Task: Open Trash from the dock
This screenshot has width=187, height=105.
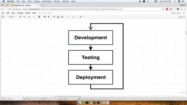Action: pos(108,103)
